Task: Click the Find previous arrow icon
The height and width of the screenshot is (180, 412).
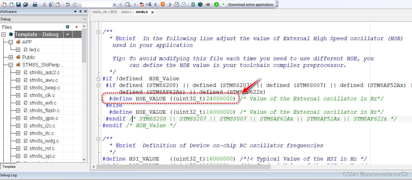Action: pyautogui.click(x=121, y=5)
